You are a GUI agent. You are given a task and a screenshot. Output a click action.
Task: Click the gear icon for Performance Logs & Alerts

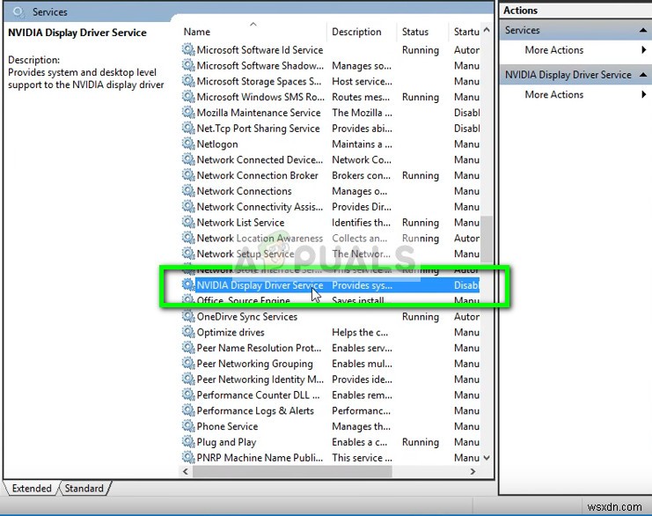click(x=188, y=410)
